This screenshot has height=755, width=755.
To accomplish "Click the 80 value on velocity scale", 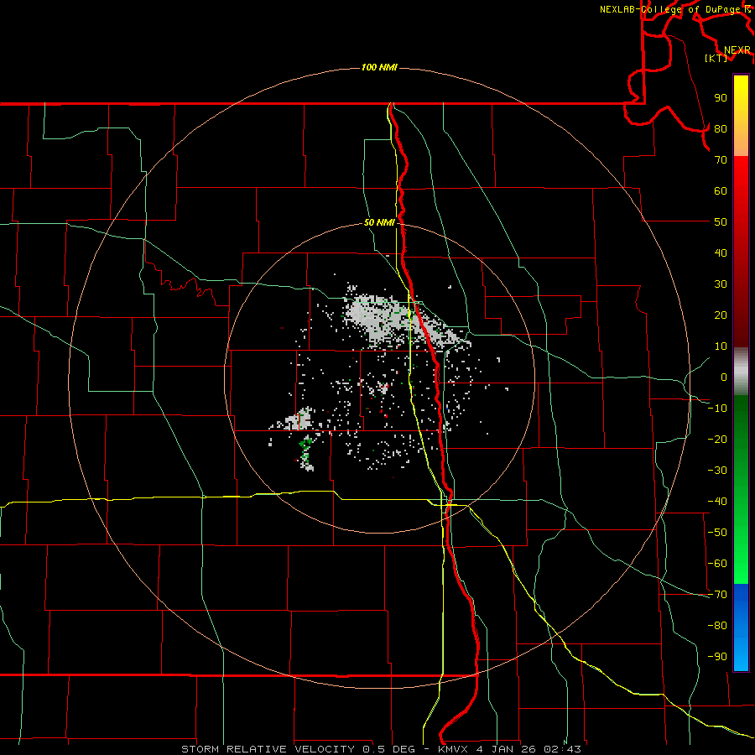I will click(x=721, y=129).
